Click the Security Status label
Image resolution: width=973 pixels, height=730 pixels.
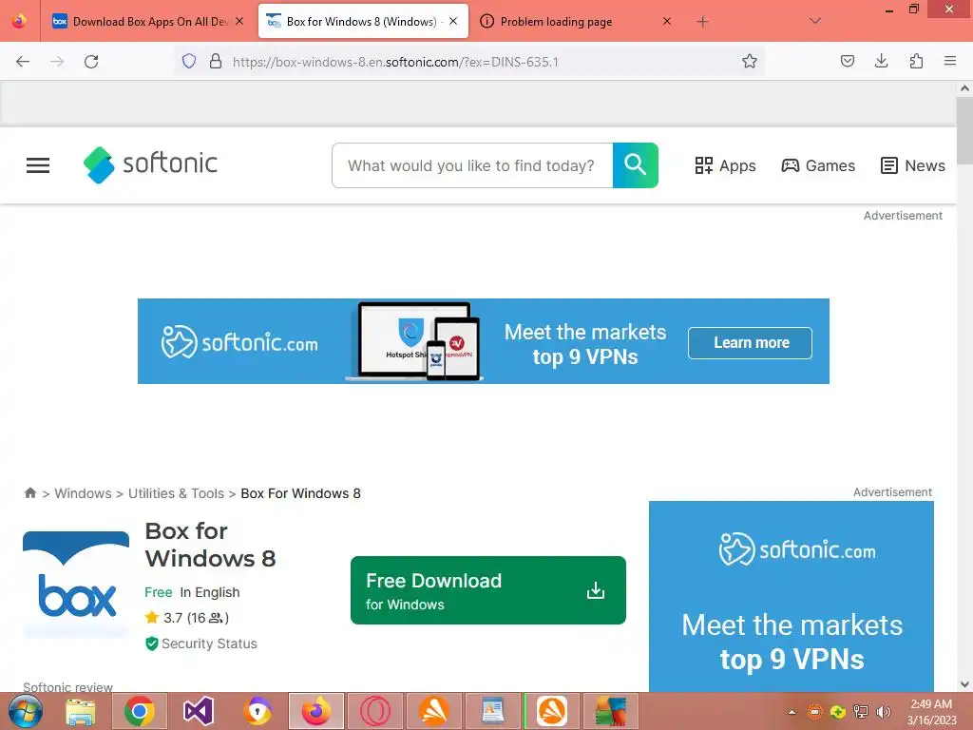pyautogui.click(x=209, y=644)
